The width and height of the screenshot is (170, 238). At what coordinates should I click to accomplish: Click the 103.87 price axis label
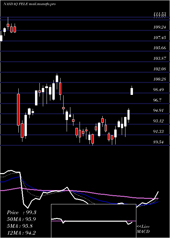(160, 58)
